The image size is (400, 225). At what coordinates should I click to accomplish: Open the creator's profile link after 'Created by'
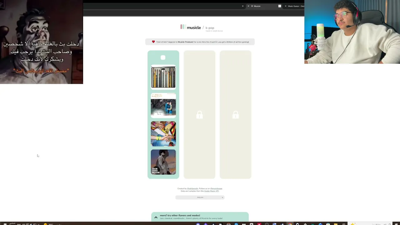point(192,188)
